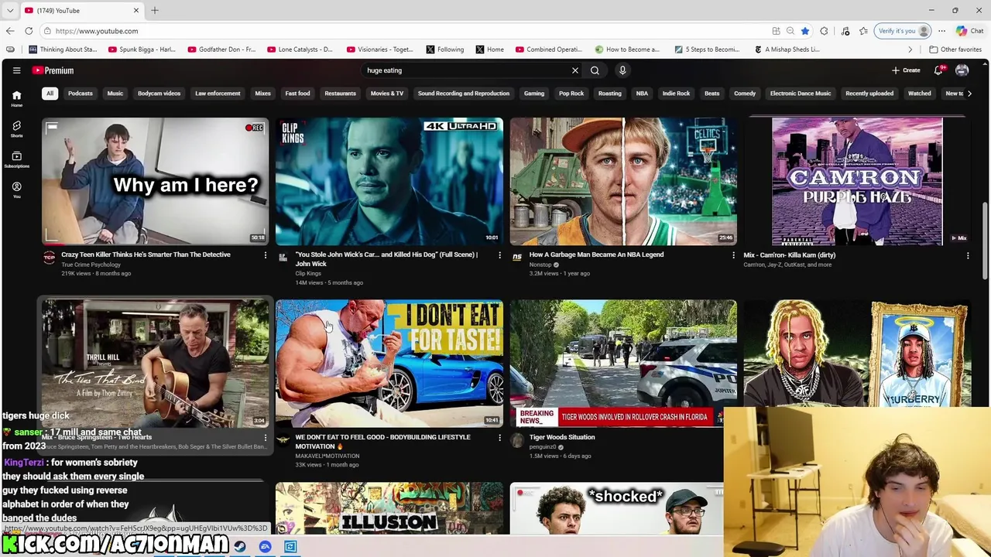The width and height of the screenshot is (991, 557).
Task: Click the zoom magnifier icon in address bar
Action: point(790,31)
